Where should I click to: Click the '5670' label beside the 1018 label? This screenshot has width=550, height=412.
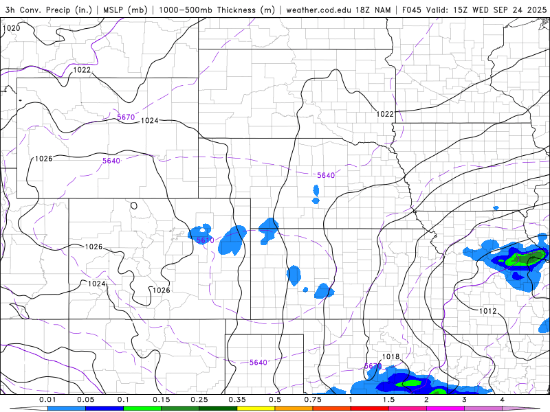coord(373,366)
